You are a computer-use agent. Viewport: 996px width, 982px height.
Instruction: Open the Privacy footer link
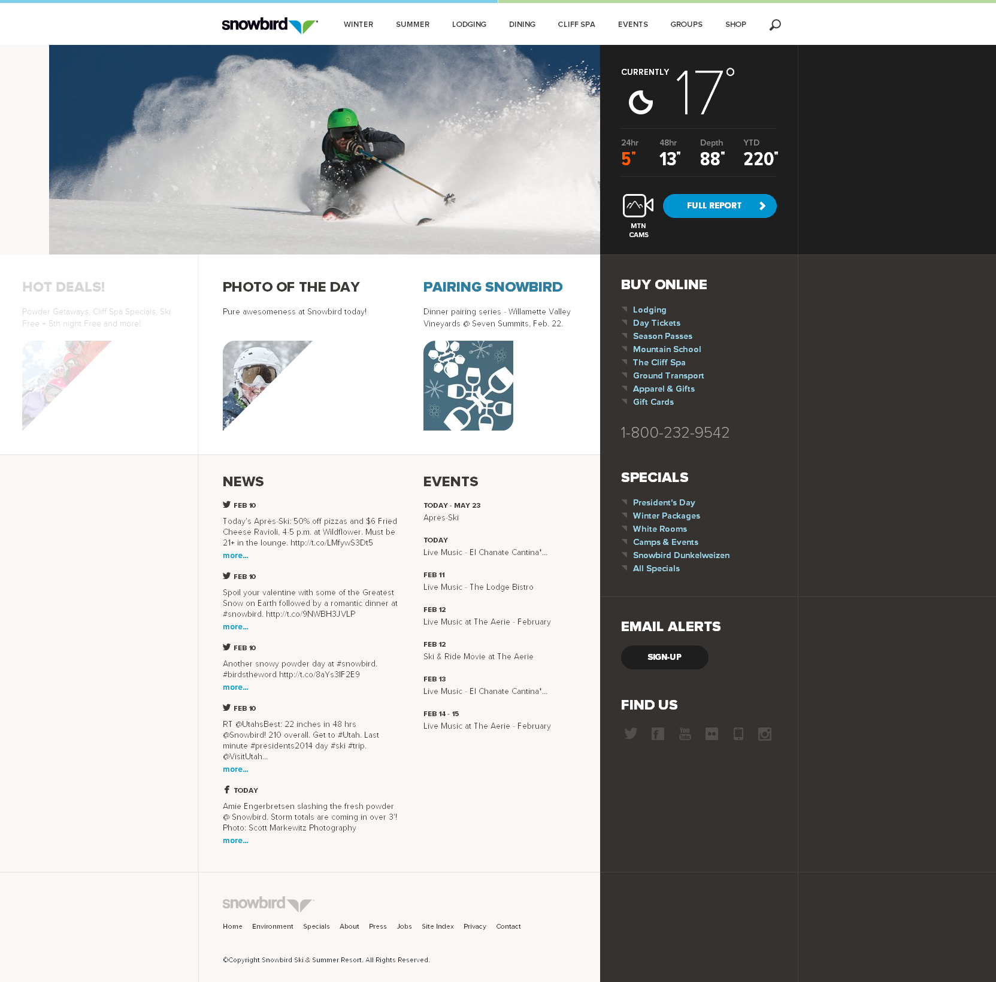click(x=475, y=926)
